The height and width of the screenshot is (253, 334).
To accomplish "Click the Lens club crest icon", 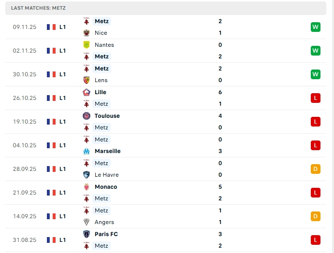I will 87,80.
